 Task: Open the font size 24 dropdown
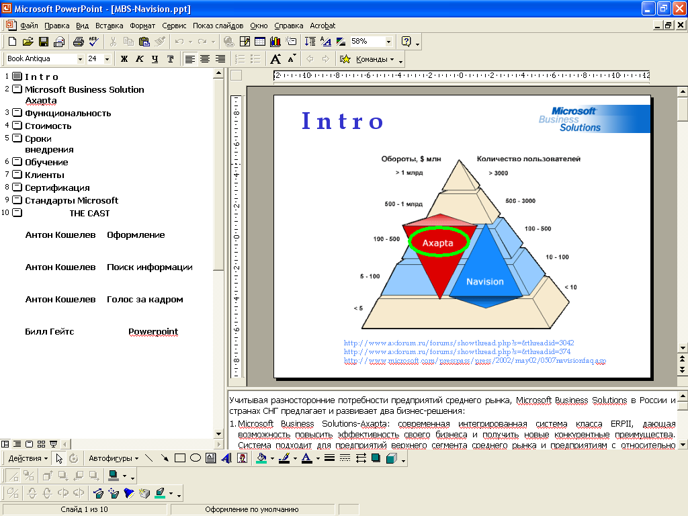tap(107, 59)
